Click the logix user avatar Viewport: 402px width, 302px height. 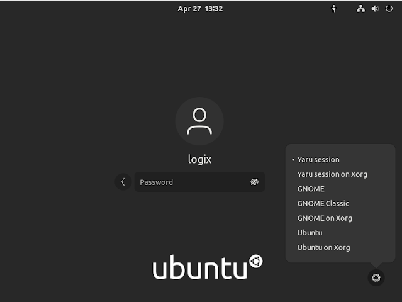[199, 121]
